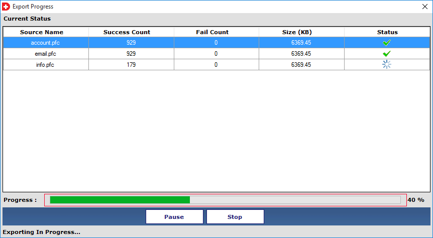Select the email.pfc source name
433x238 pixels.
tap(45, 54)
